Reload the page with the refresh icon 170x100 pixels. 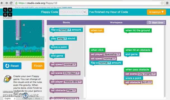tap(11, 3)
